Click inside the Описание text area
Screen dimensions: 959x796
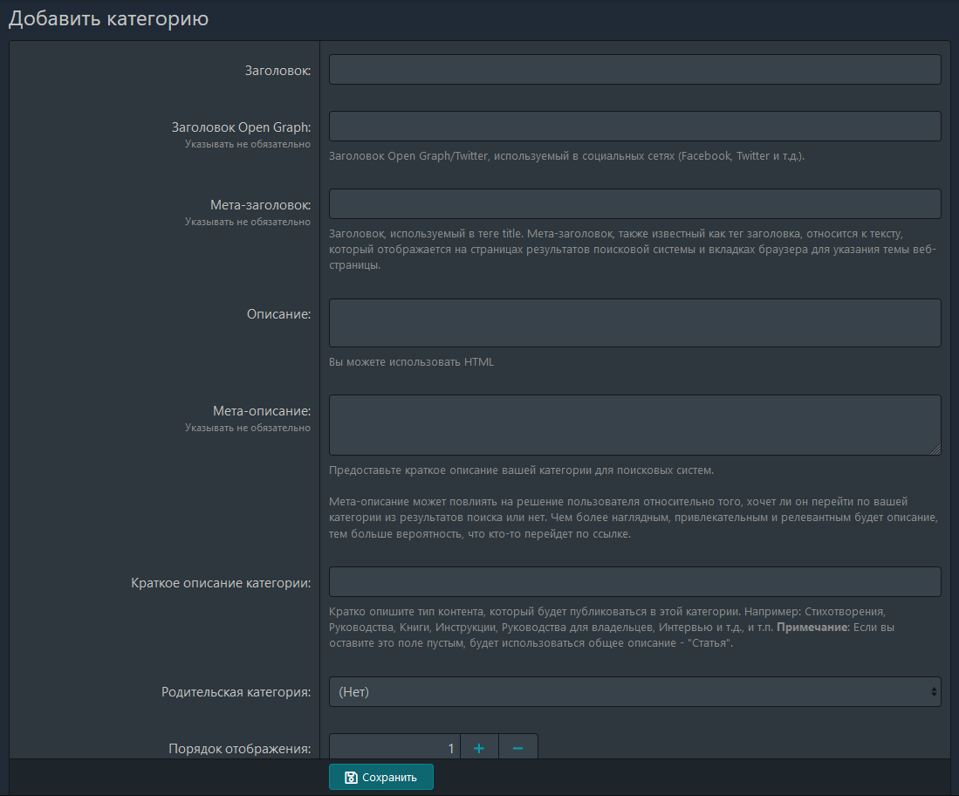[634, 323]
